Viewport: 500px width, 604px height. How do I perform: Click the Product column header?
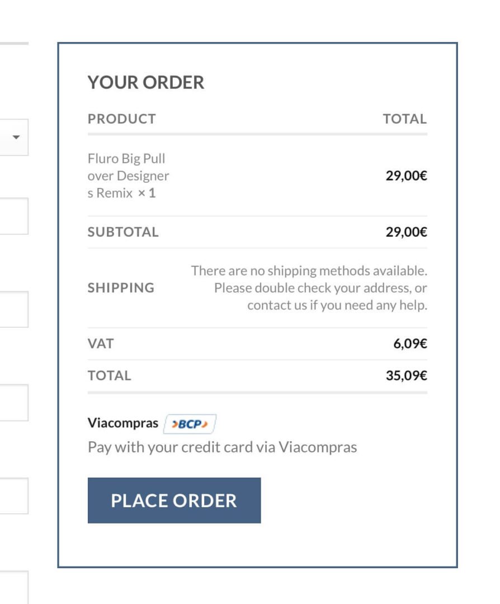tap(122, 119)
